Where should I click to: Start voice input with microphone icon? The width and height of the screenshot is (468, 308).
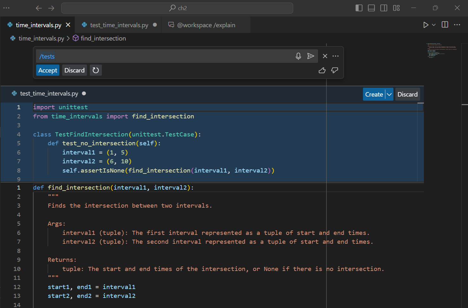pyautogui.click(x=298, y=56)
